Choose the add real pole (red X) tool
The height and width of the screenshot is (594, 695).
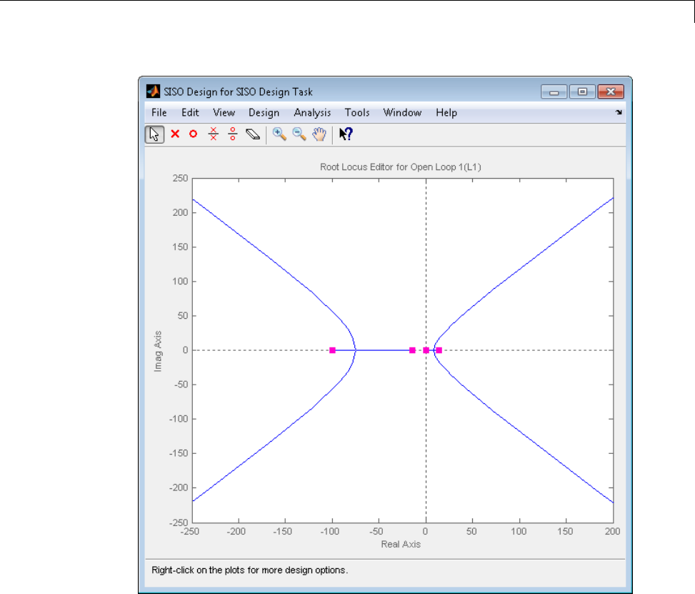[x=174, y=134]
